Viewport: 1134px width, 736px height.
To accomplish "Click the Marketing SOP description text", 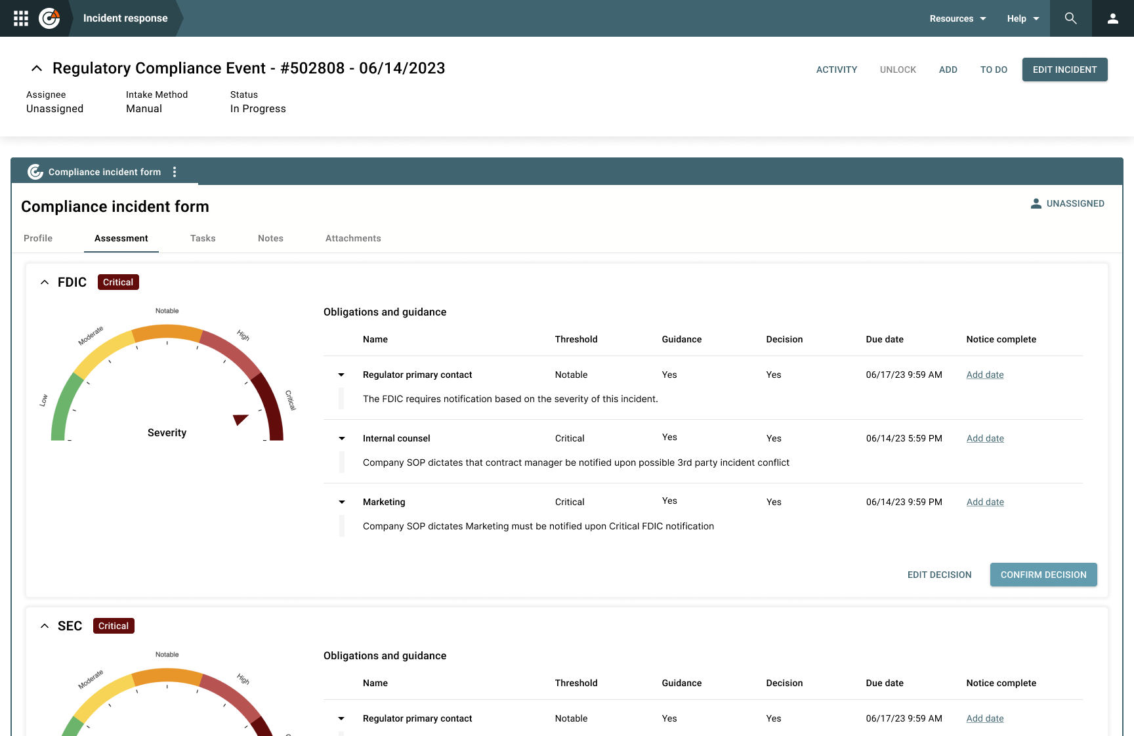I will [539, 526].
